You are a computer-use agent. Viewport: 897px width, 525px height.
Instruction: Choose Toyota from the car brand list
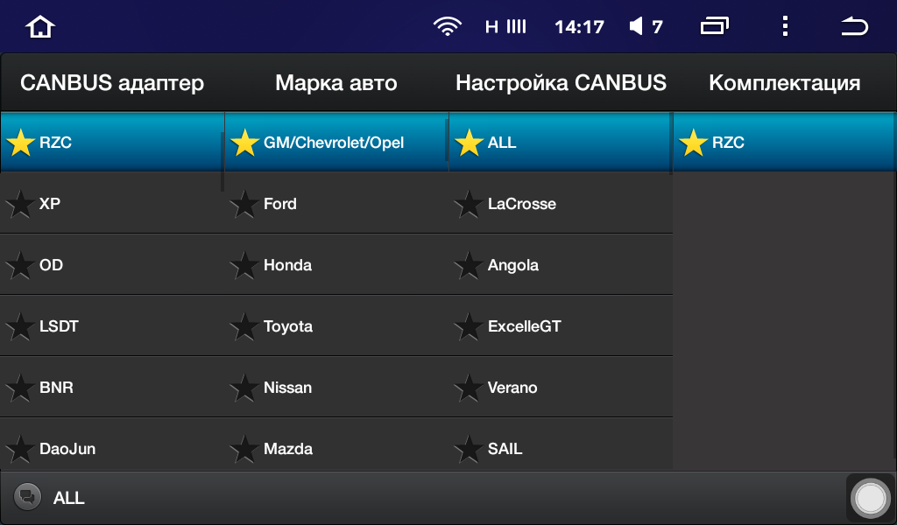click(288, 326)
